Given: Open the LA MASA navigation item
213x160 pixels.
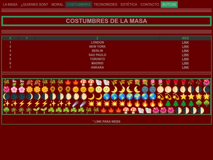Looking at the screenshot, I should point(10,4).
